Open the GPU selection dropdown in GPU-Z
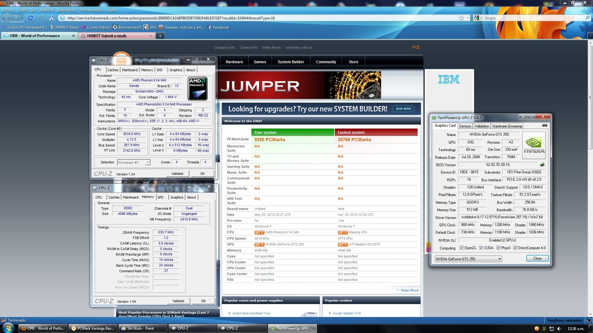 468,259
